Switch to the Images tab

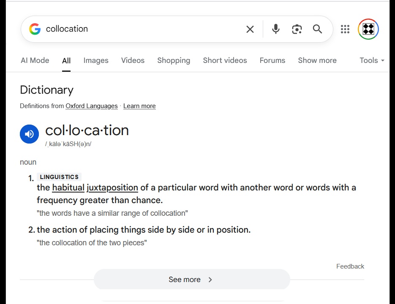click(x=96, y=60)
